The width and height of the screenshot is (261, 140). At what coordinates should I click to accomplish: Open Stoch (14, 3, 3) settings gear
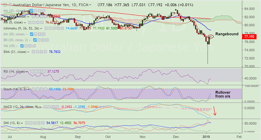(37, 89)
